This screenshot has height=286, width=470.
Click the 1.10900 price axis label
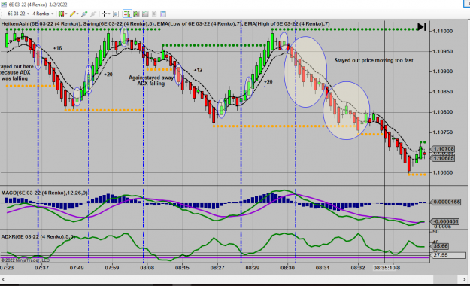[442, 71]
